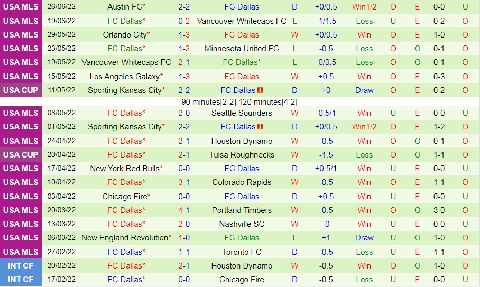
Task: Click the USA CUP label dated 20/04/22
Action: (21, 155)
